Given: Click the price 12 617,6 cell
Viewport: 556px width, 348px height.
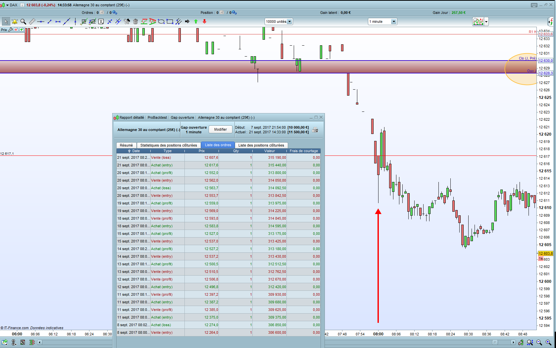Looking at the screenshot, I should pyautogui.click(x=202, y=165).
